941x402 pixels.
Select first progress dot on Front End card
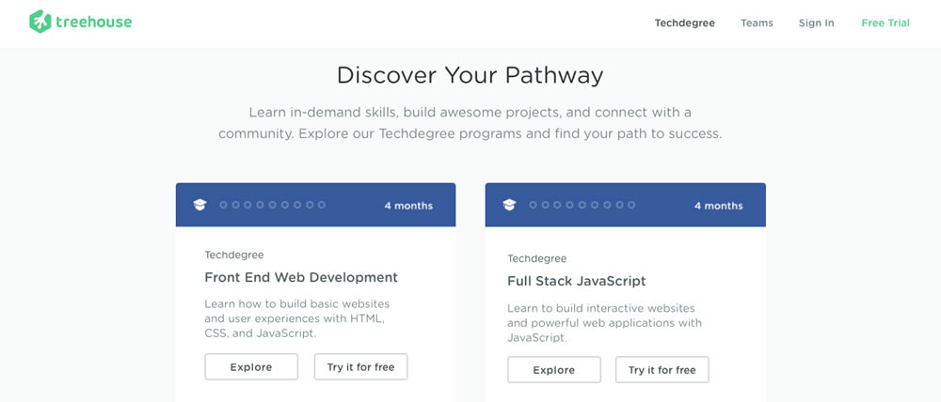click(223, 205)
